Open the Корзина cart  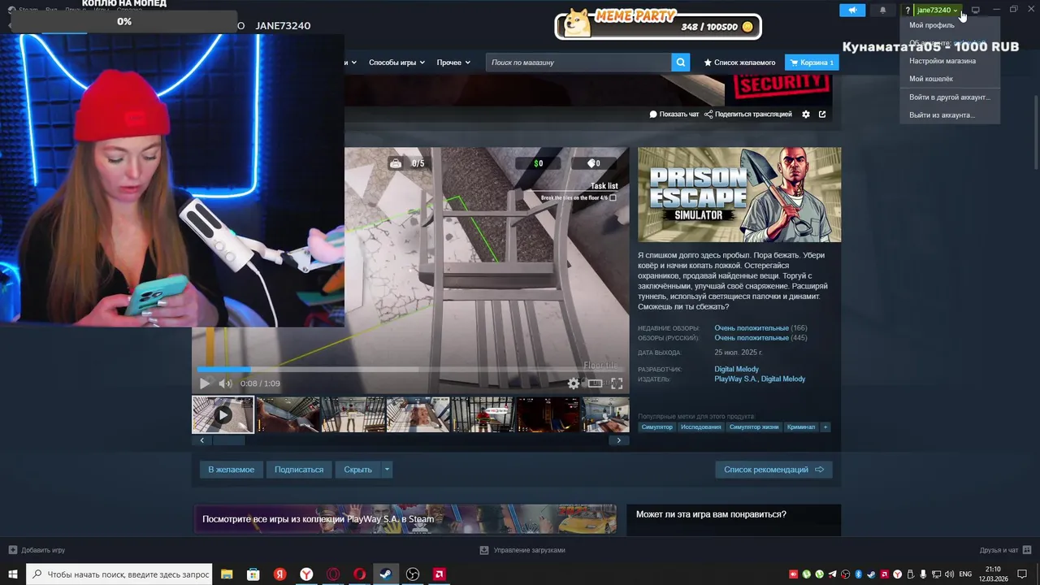click(x=812, y=63)
